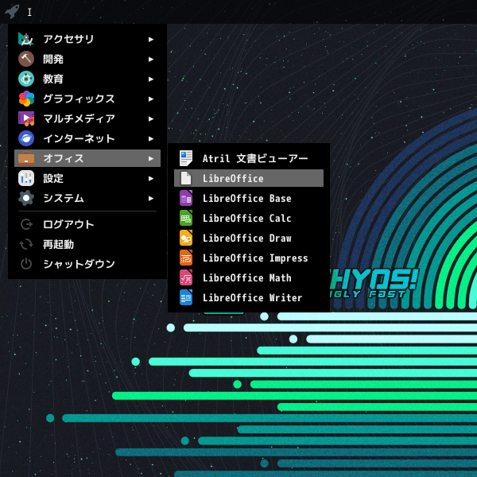The image size is (477, 477).
Task: Expand the 開発 submenu arrow
Action: [151, 59]
